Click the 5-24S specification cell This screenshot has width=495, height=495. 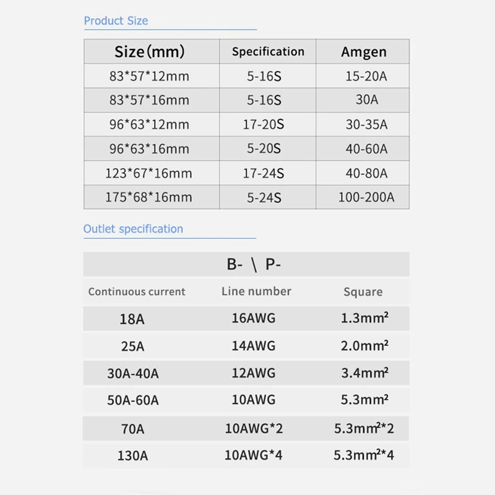(263, 198)
